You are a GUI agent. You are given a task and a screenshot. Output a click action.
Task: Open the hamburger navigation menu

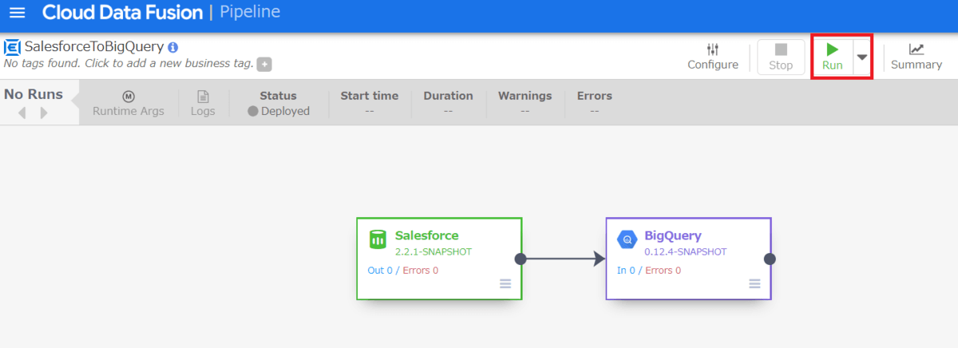[18, 14]
